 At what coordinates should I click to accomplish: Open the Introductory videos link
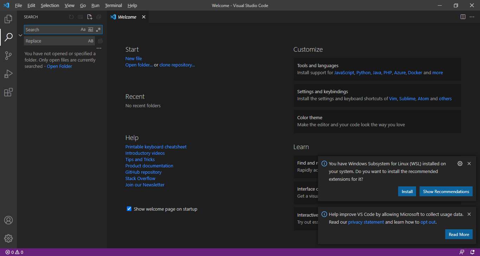pos(145,153)
